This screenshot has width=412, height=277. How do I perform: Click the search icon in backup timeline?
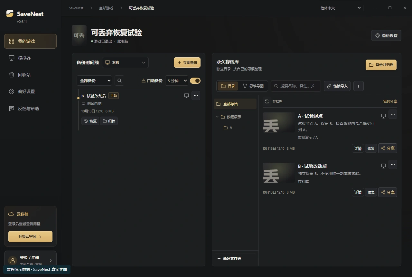click(119, 81)
